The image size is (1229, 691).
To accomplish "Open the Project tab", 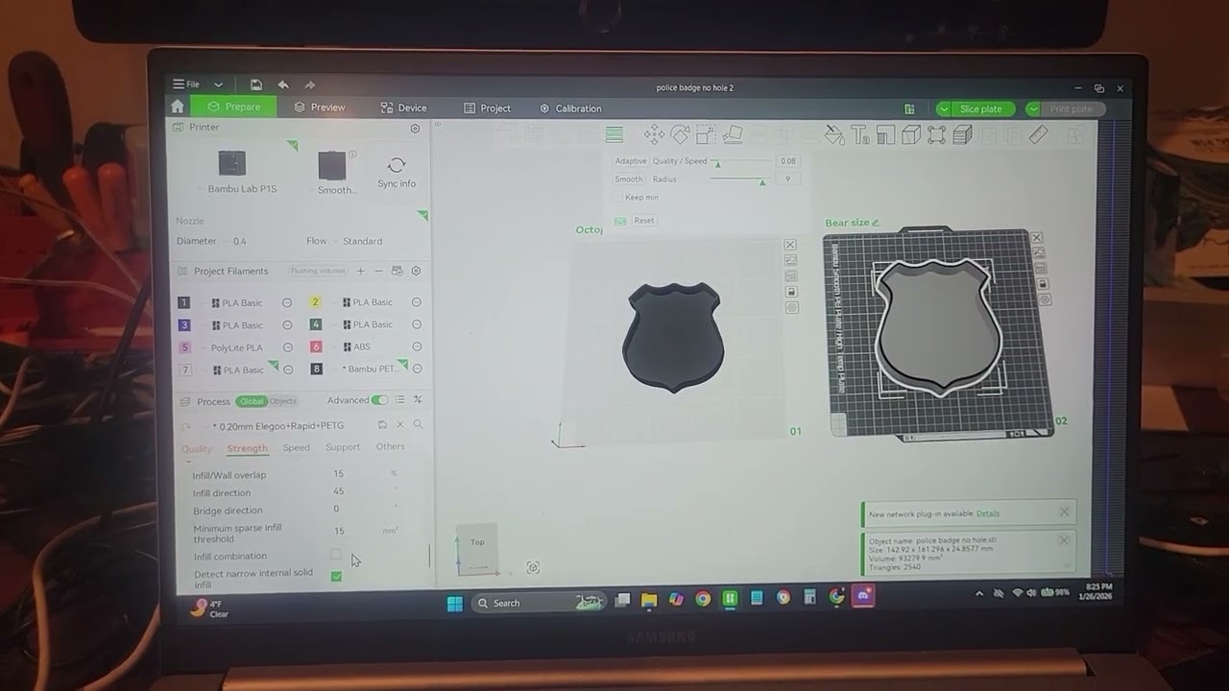I will point(487,108).
